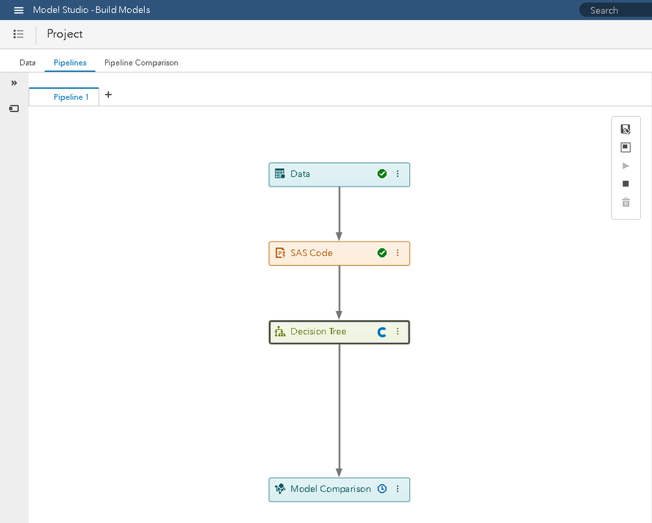
Task: Click the fit-to-view icon in canvas toolbar
Action: pyautogui.click(x=626, y=147)
